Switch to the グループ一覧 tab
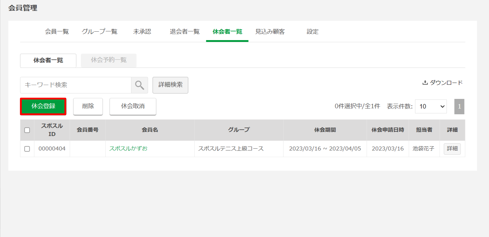This screenshot has height=237, width=489. 99,32
